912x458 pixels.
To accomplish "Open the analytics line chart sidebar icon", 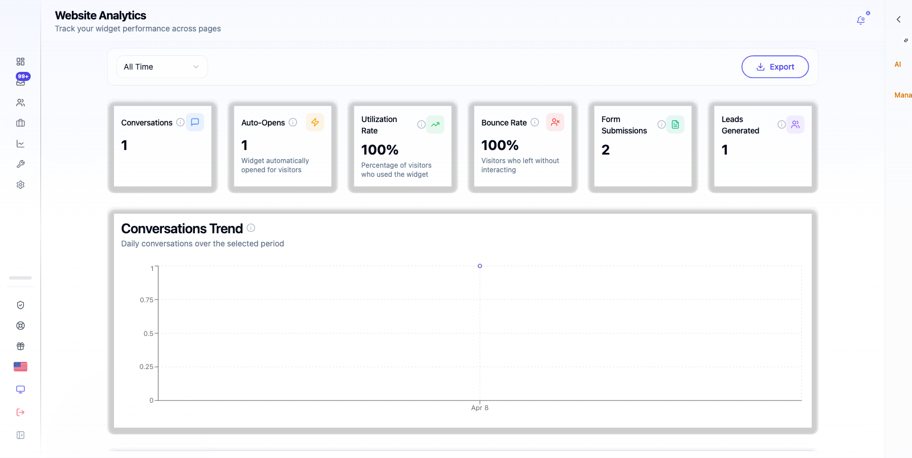I will click(21, 144).
